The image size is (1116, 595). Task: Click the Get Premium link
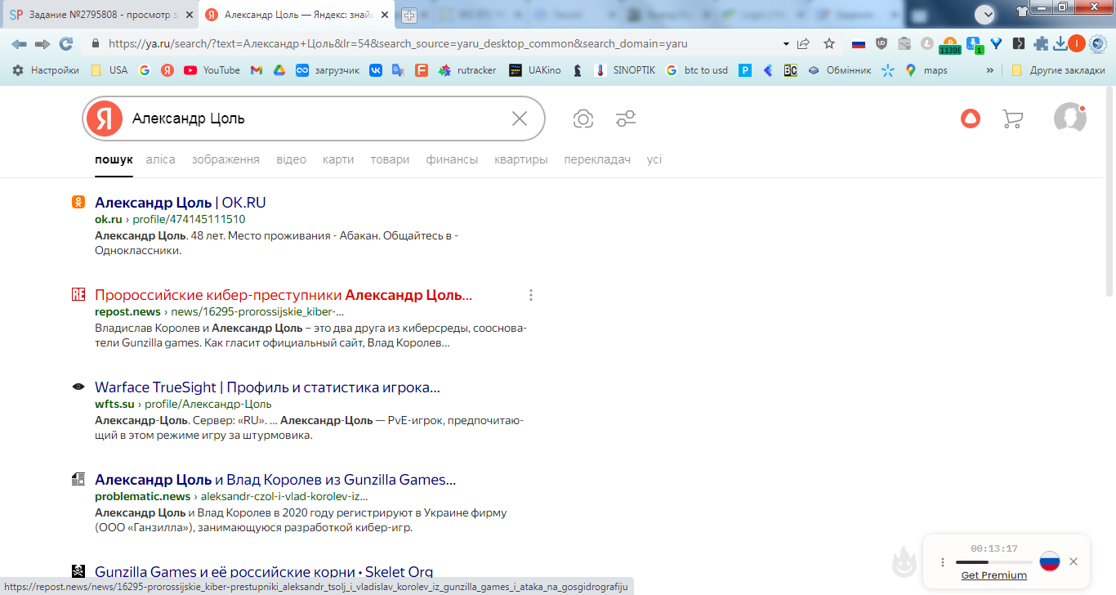click(994, 575)
